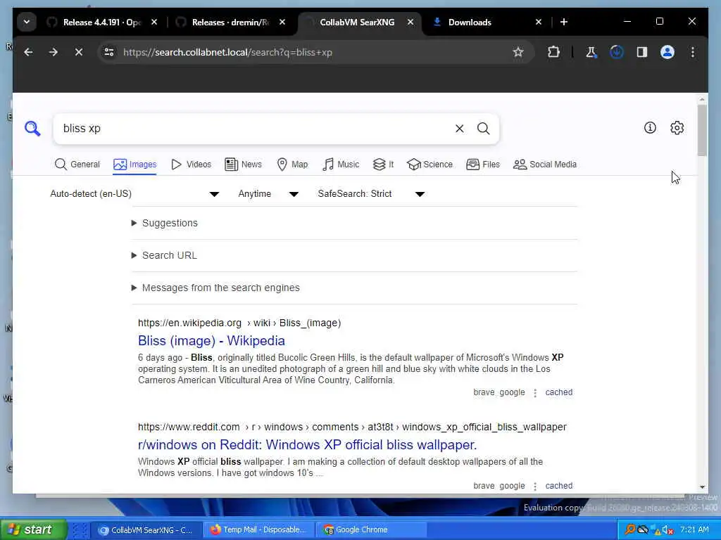721x540 pixels.
Task: Select the Images search category
Action: [x=134, y=165]
